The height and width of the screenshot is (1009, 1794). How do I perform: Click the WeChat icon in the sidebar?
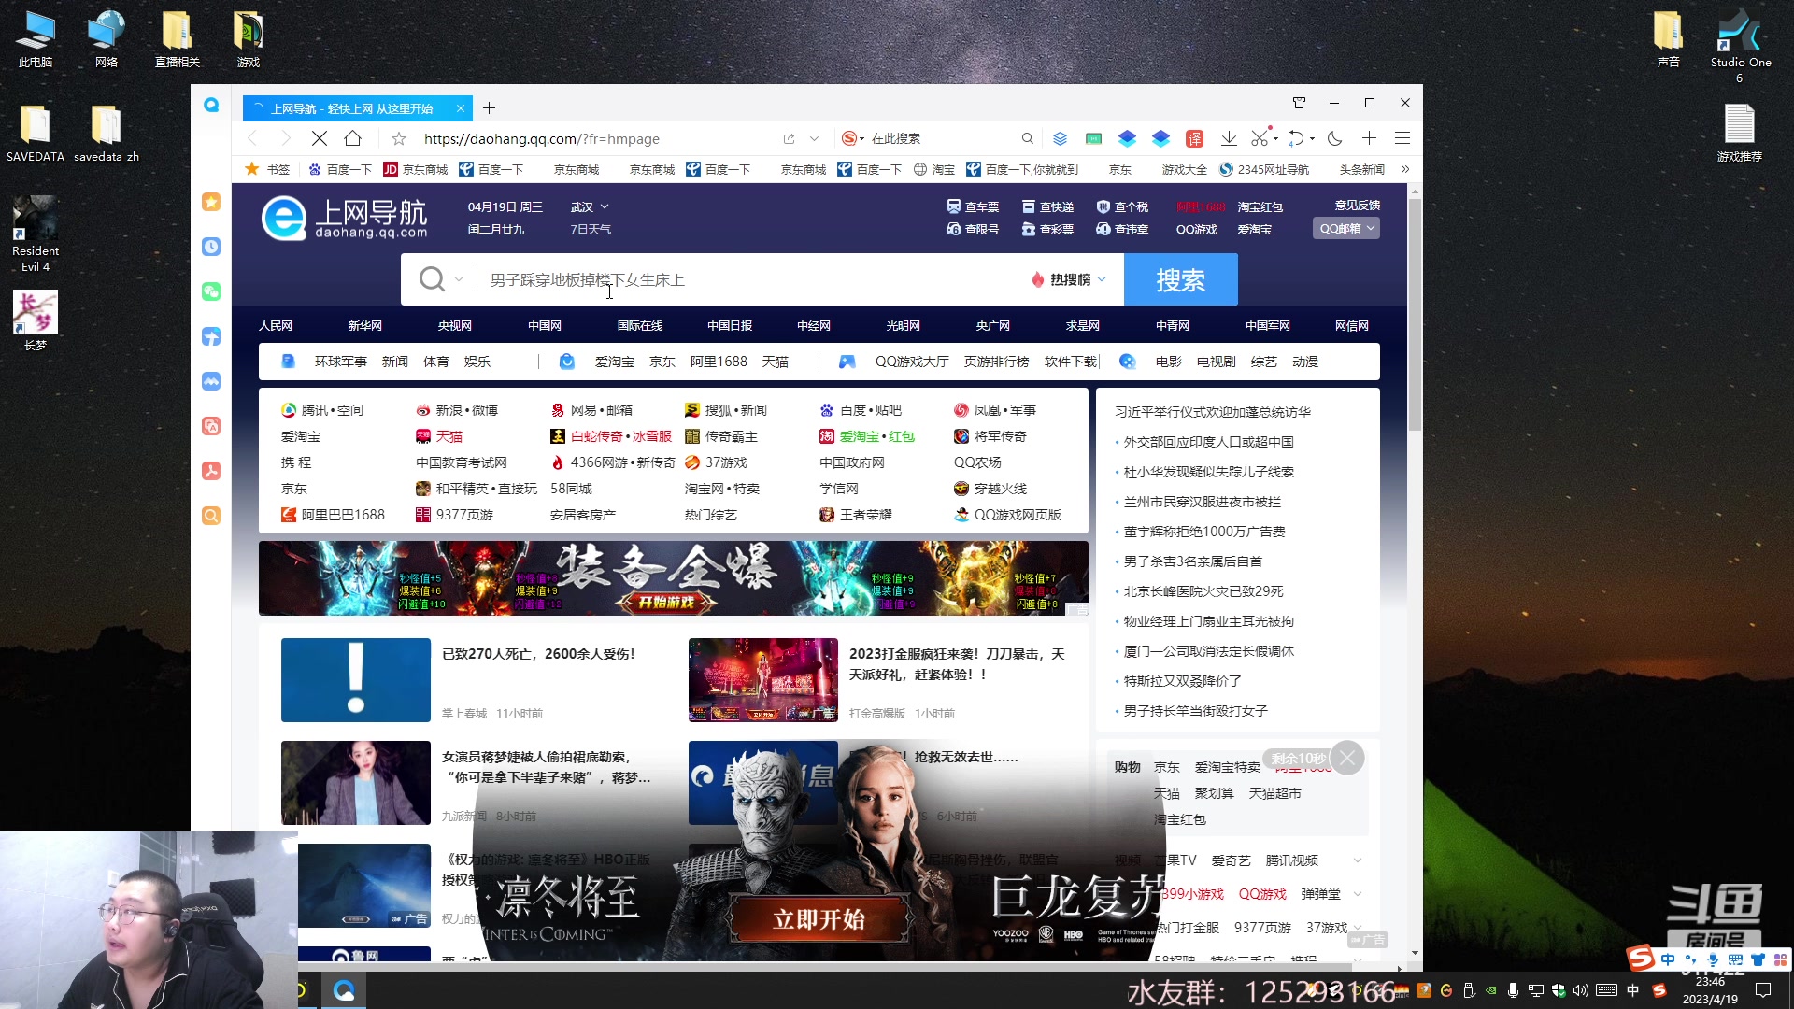pos(211,291)
